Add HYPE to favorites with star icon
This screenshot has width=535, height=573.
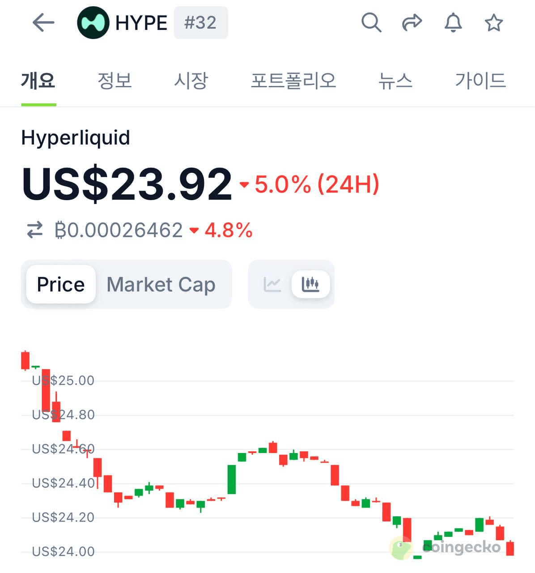tap(494, 22)
